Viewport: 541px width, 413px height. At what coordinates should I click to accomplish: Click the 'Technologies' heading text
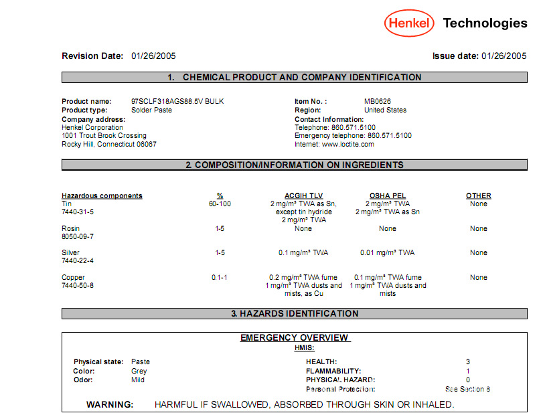(x=485, y=23)
